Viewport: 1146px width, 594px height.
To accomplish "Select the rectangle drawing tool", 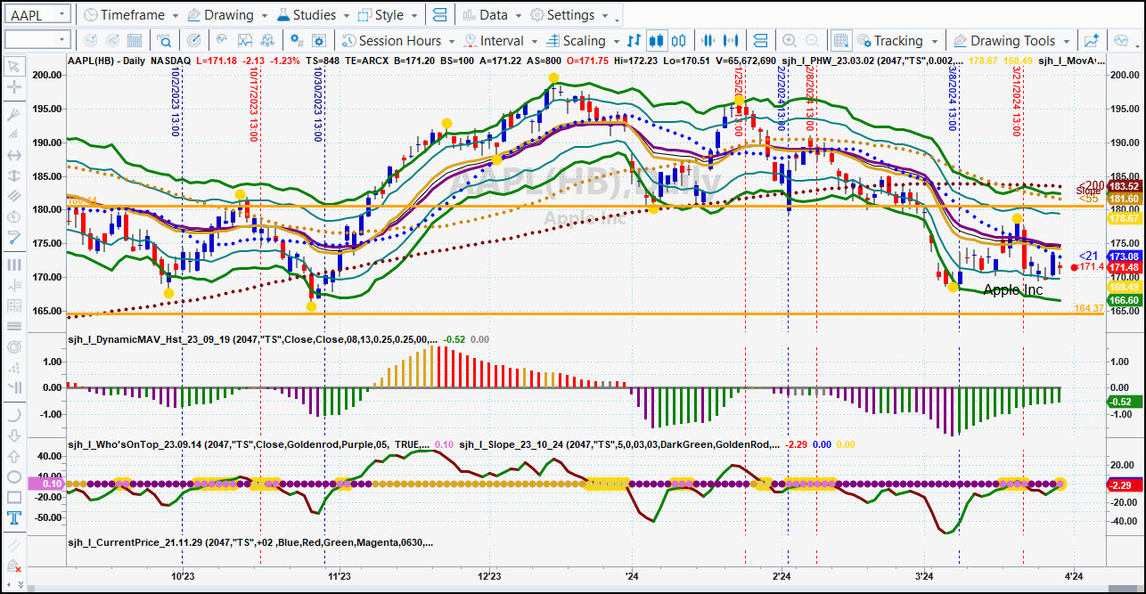I will tap(13, 498).
